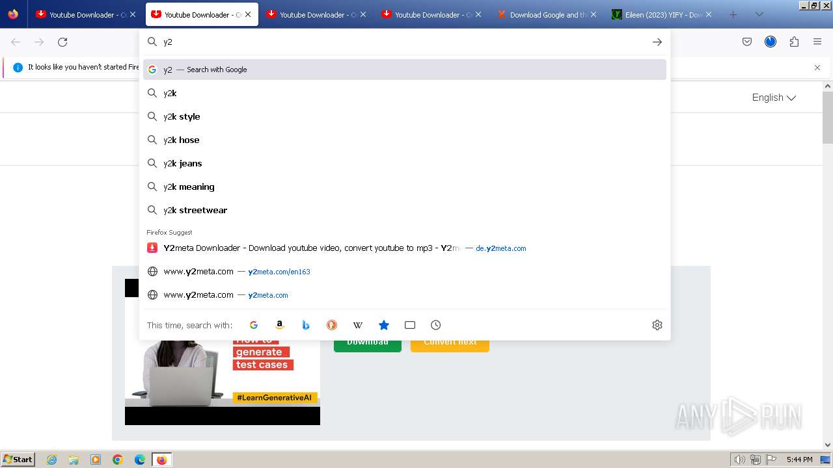Viewport: 833px width, 468px height.
Task: Select 'y2 — Search with Google' suggestion
Action: 405,70
